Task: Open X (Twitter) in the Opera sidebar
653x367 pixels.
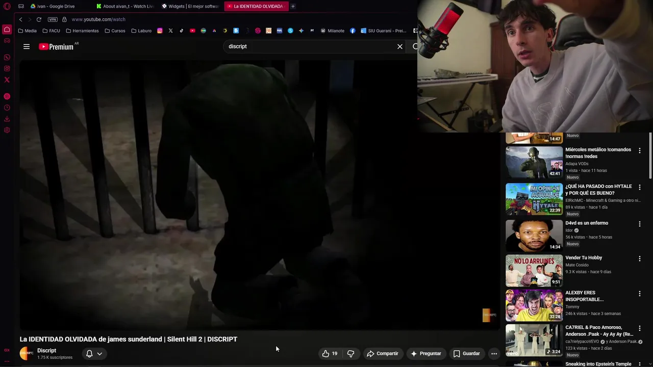Action: [7, 80]
